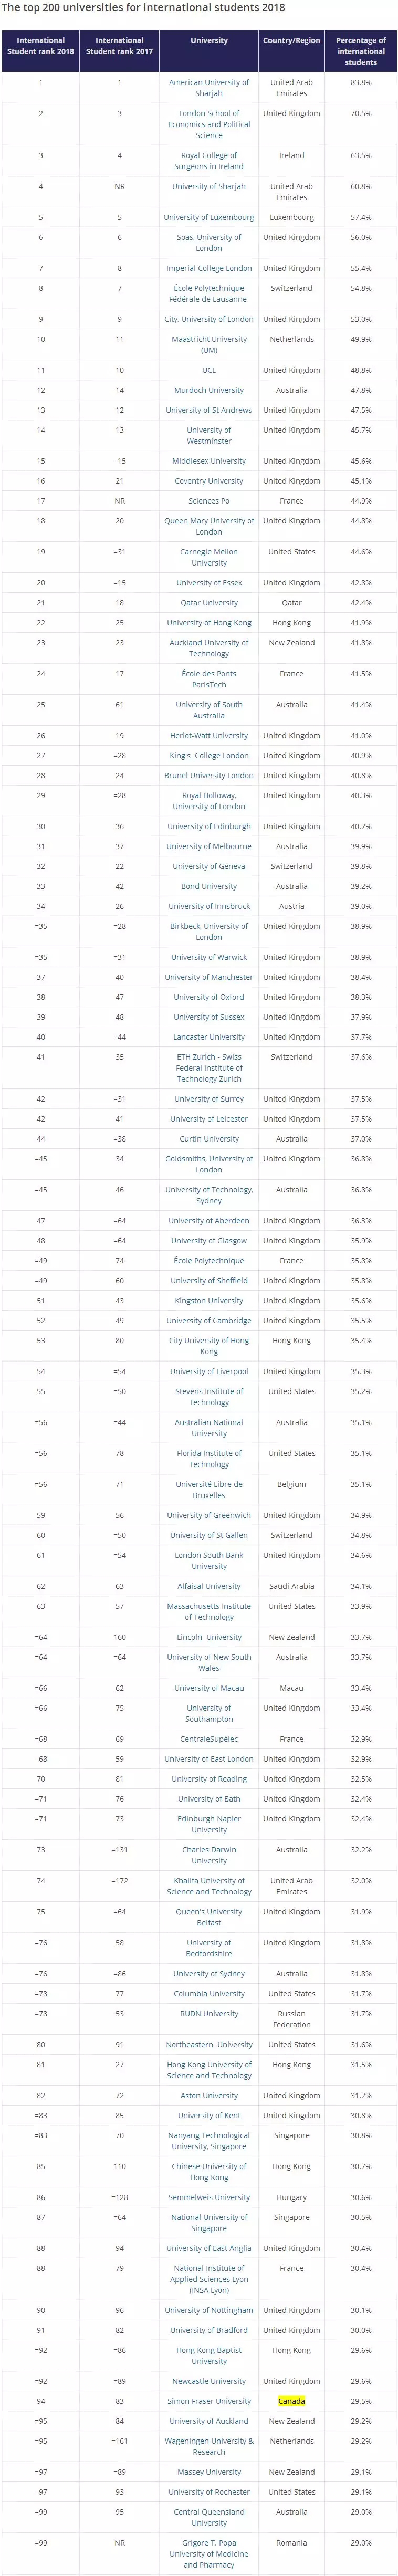Click ETH Zurich - Swiss Federal Institute link
This screenshot has height=2576, width=398.
(x=209, y=1068)
